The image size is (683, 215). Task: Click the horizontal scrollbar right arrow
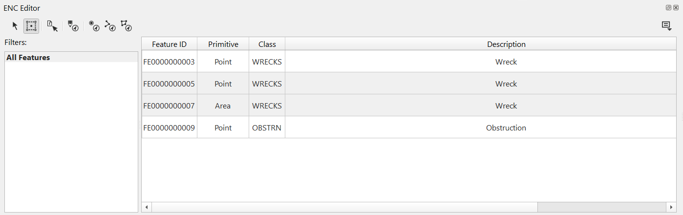click(x=672, y=207)
